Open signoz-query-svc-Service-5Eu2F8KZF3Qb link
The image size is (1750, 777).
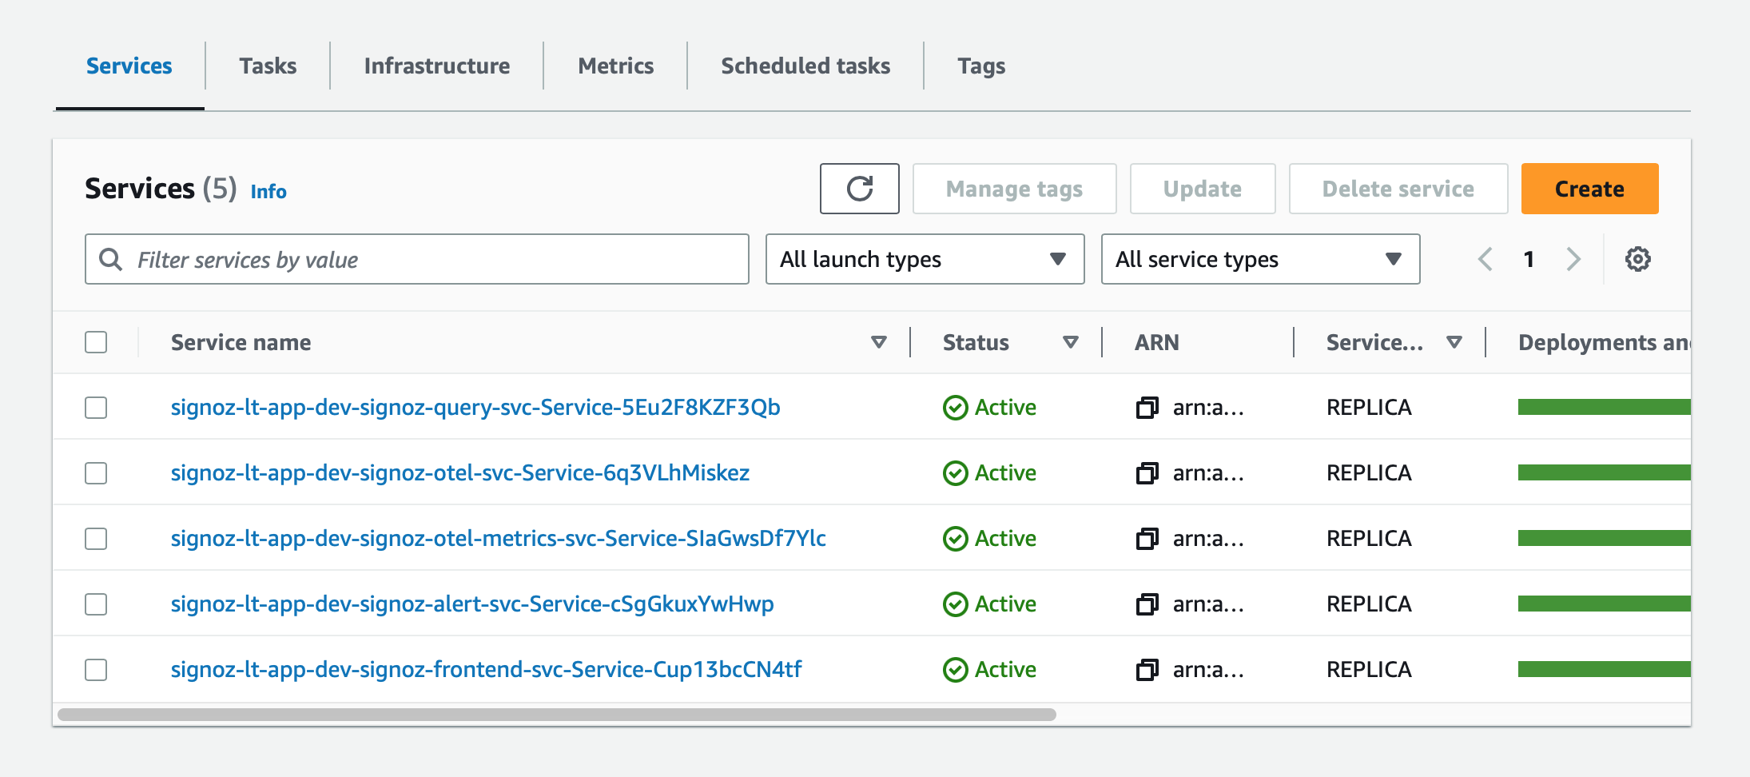coord(475,408)
